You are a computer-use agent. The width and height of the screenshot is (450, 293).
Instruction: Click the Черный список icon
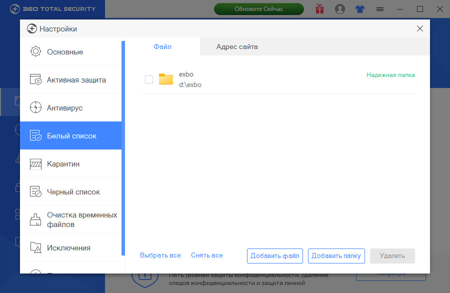(35, 191)
